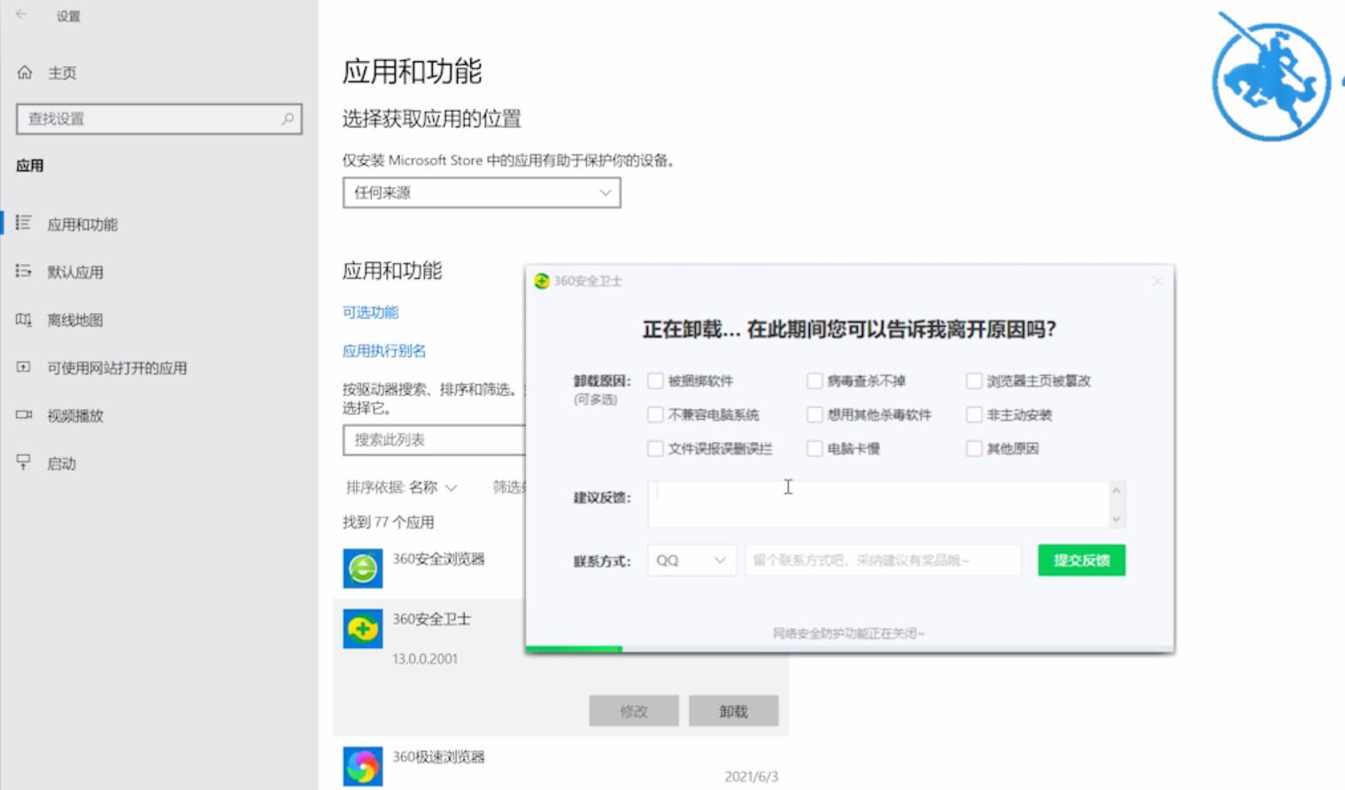This screenshot has height=790, width=1345.
Task: Open the QQ contact method dropdown
Action: pos(692,560)
